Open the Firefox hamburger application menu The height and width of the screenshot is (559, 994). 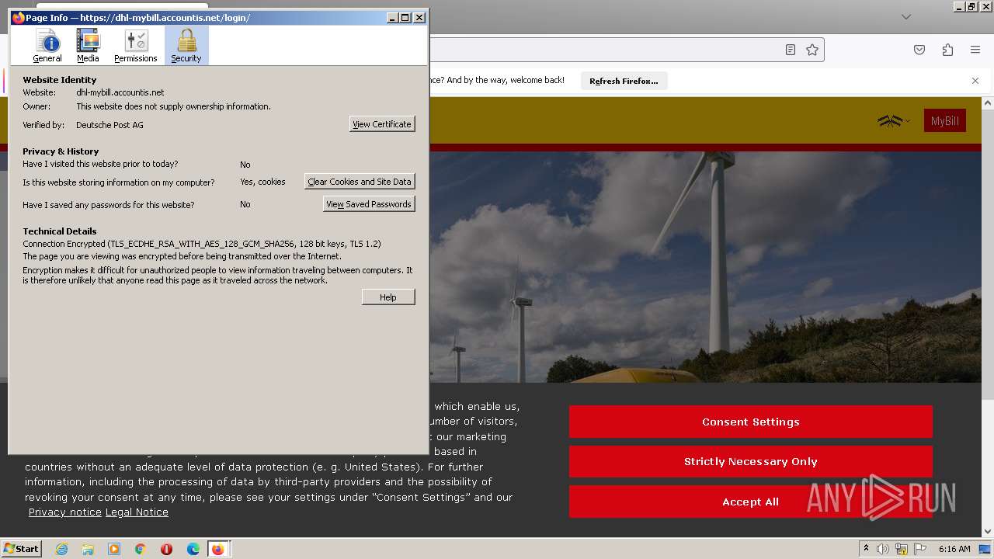pos(975,50)
